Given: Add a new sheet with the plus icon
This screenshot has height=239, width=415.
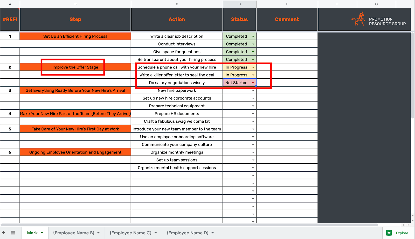Looking at the screenshot, I should (x=4, y=233).
